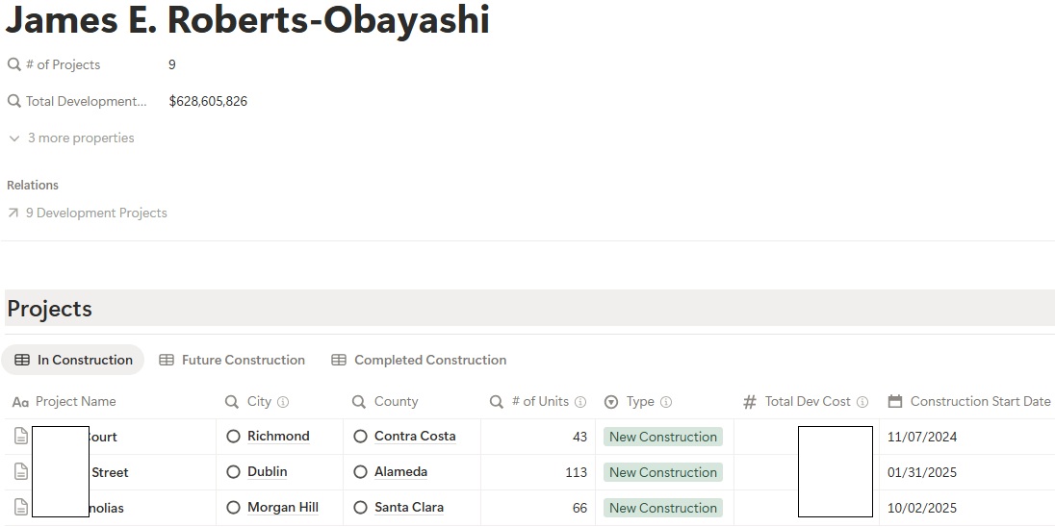This screenshot has height=527, width=1055.
Task: Click the circle icon beside Santa Clara
Action: tap(361, 508)
